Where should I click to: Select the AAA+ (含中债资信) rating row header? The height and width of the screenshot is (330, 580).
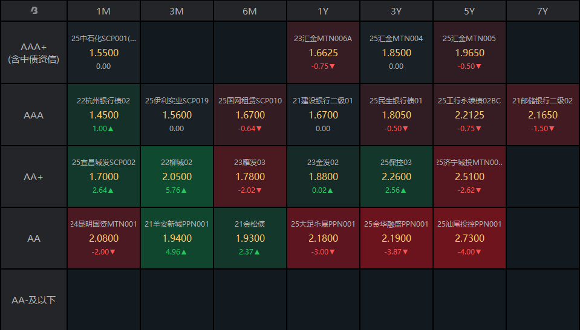click(34, 53)
